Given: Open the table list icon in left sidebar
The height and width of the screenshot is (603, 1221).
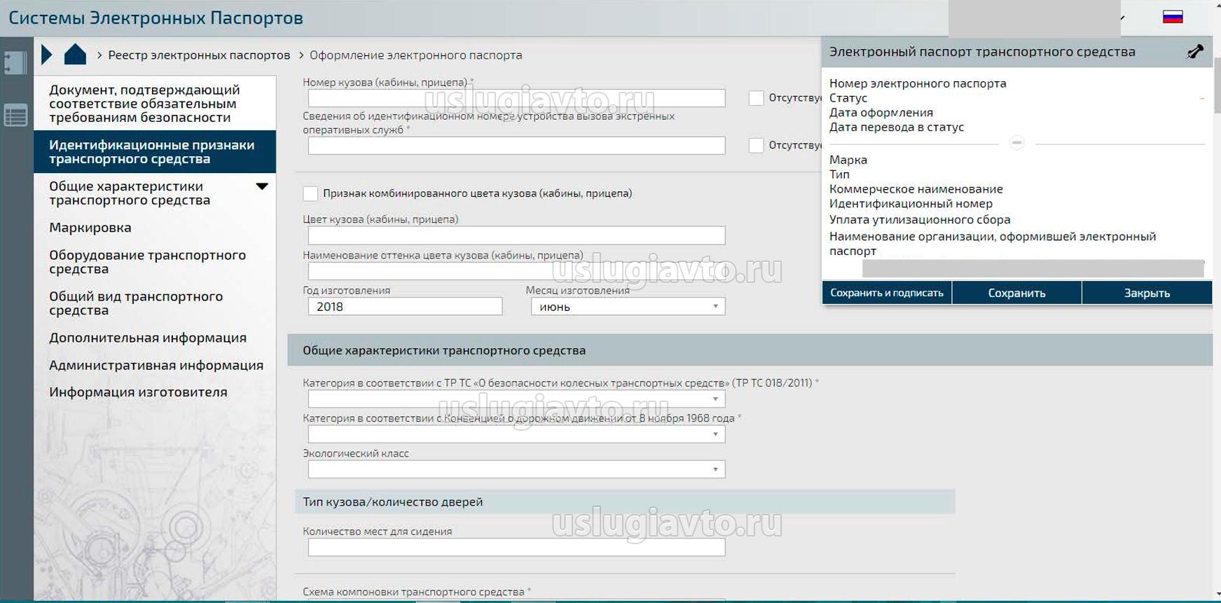Looking at the screenshot, I should click(x=15, y=116).
